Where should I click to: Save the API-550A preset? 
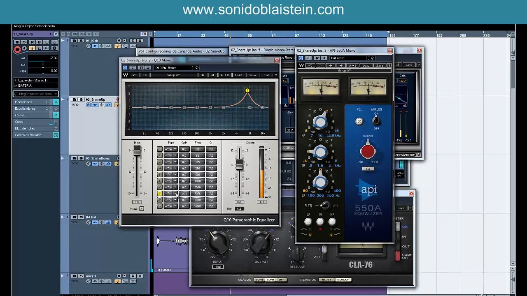point(380,66)
